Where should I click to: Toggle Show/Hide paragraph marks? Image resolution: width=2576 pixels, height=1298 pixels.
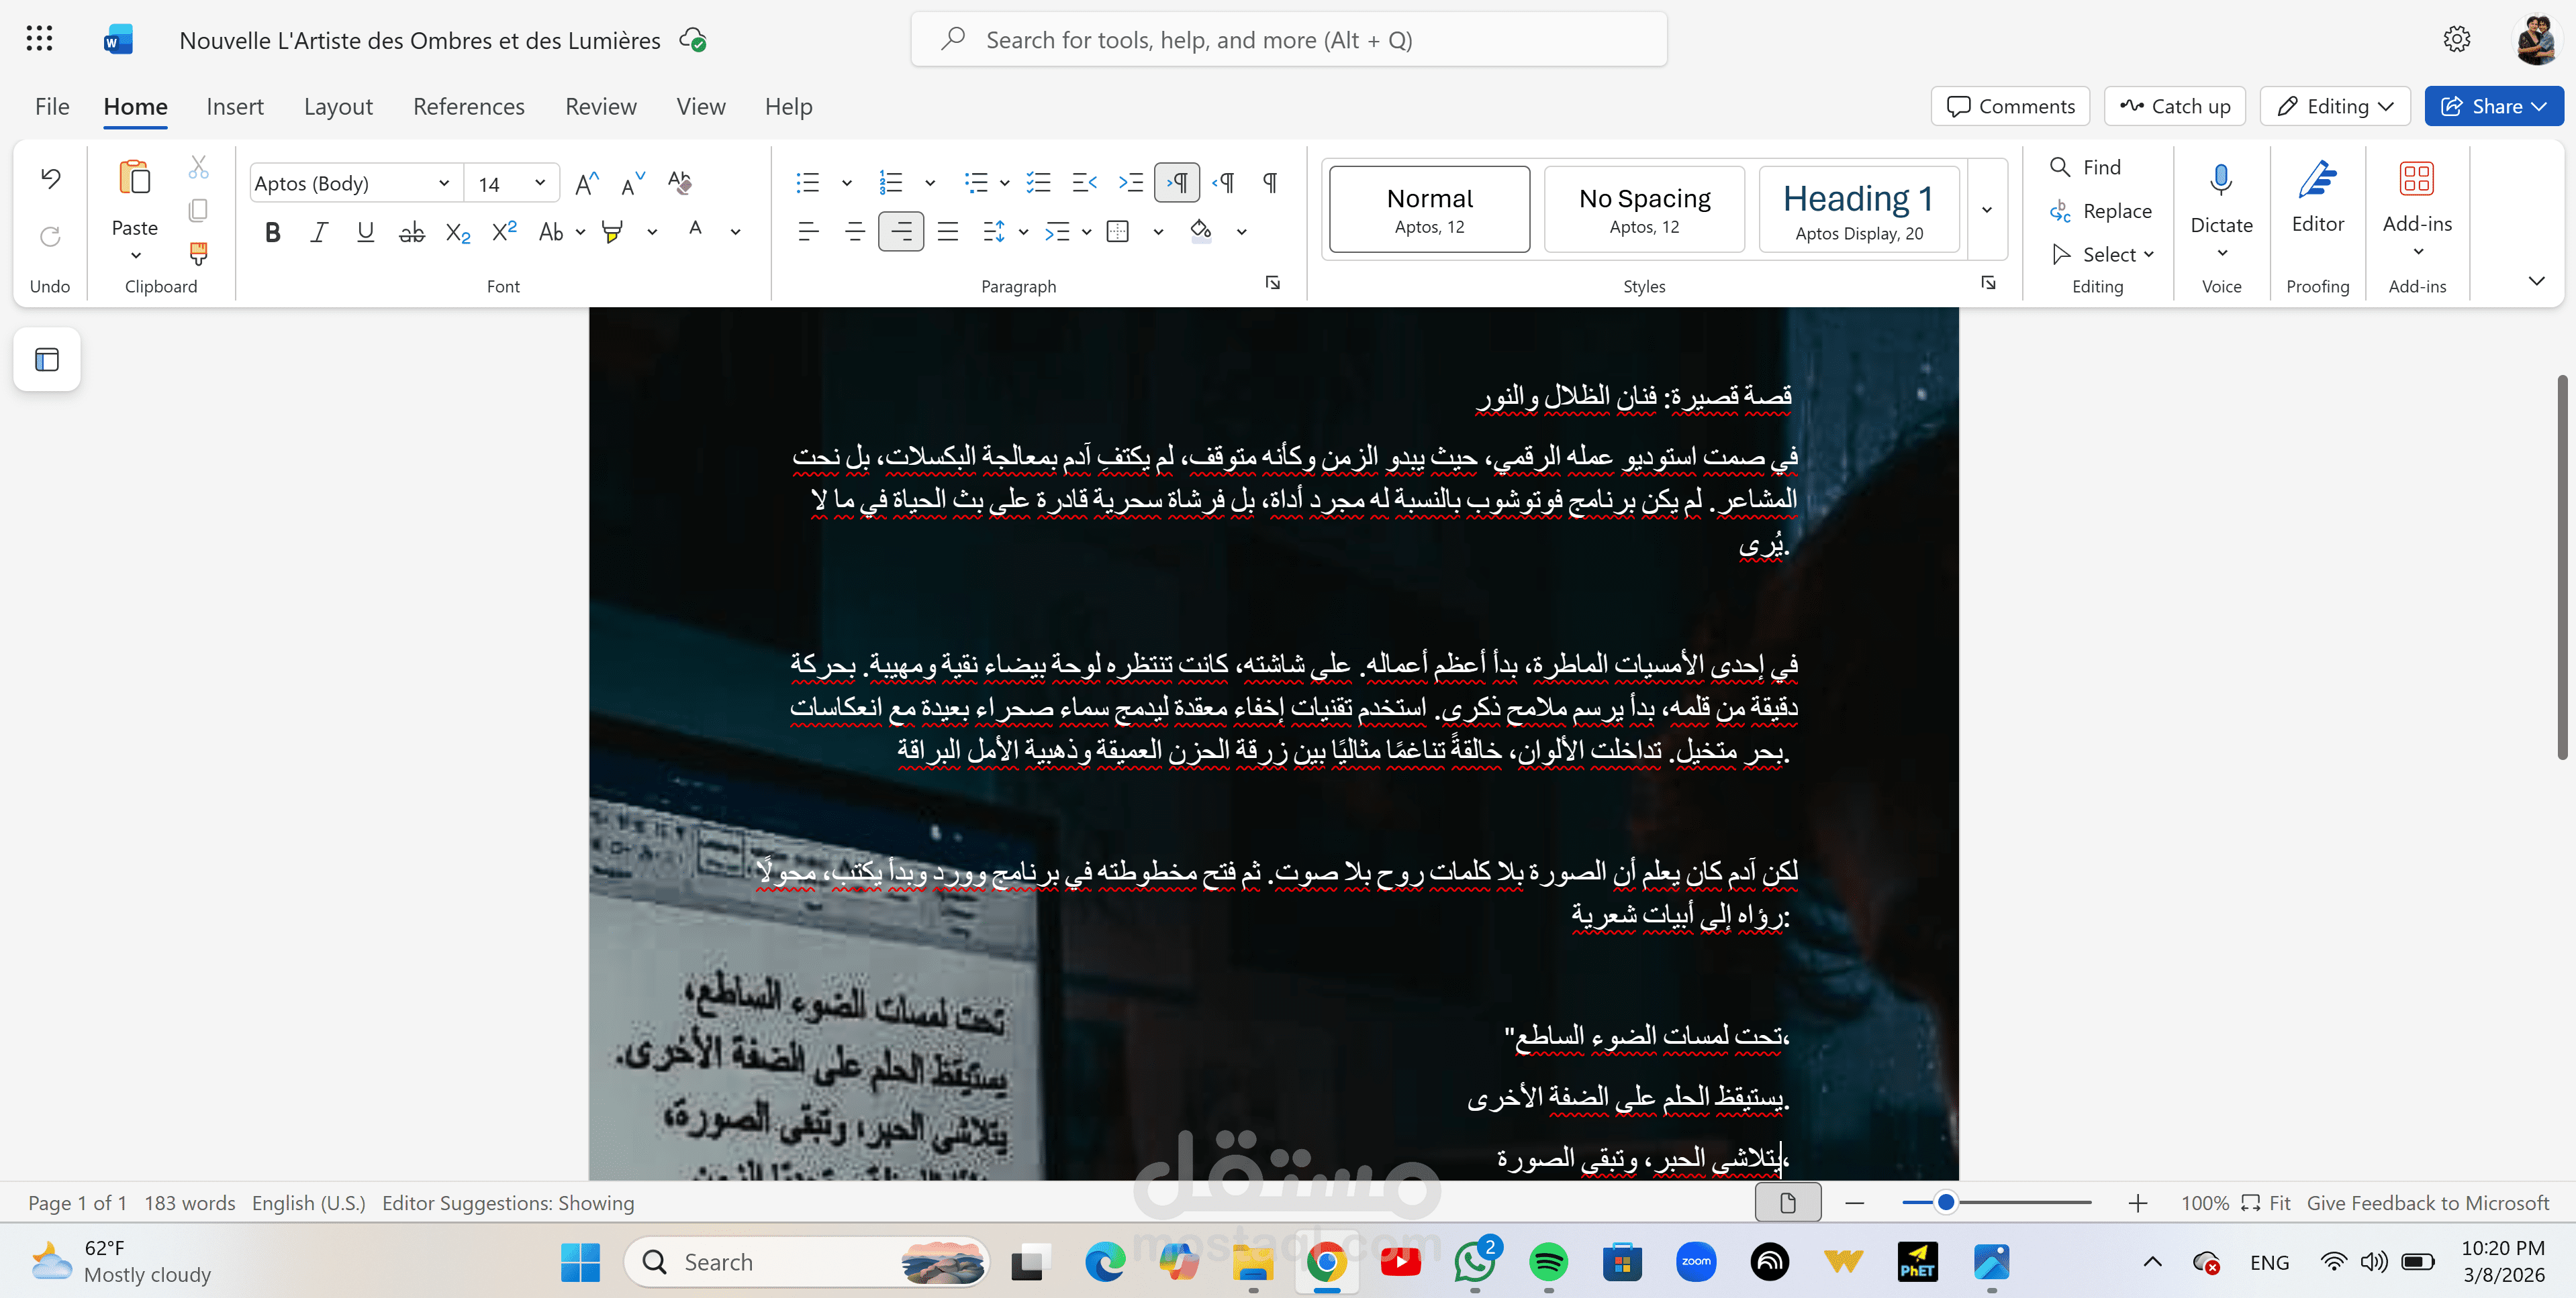1270,183
